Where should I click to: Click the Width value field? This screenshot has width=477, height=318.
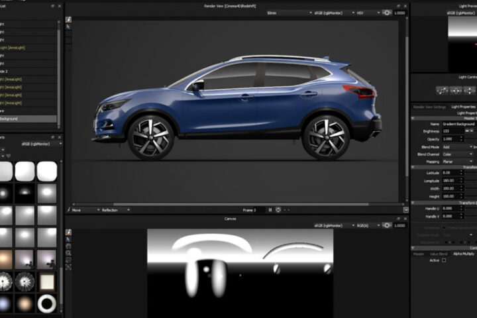[x=450, y=188]
